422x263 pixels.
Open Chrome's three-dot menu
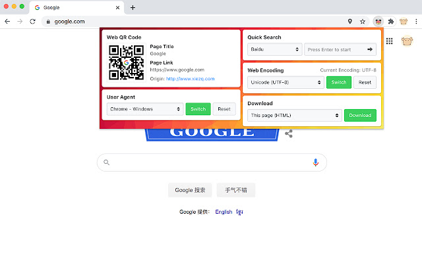click(416, 22)
